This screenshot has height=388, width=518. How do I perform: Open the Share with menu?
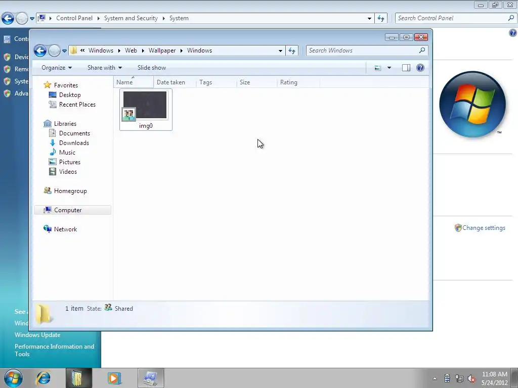pyautogui.click(x=104, y=68)
